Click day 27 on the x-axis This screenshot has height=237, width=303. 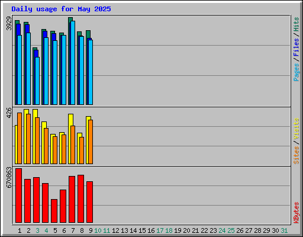[249, 230]
